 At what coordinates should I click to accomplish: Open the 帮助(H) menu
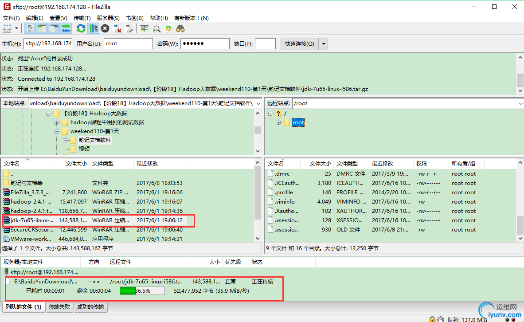(x=159, y=18)
